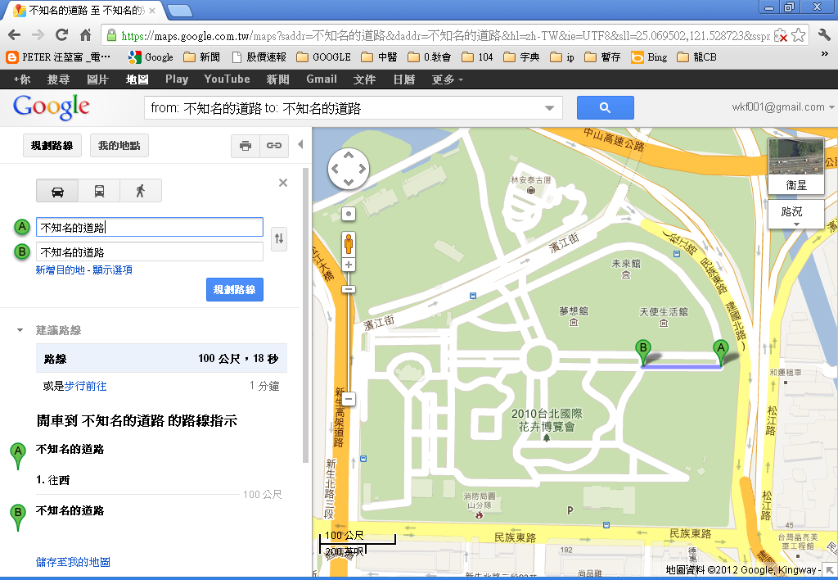
Task: Collapse the left side panel arrow
Action: point(300,144)
